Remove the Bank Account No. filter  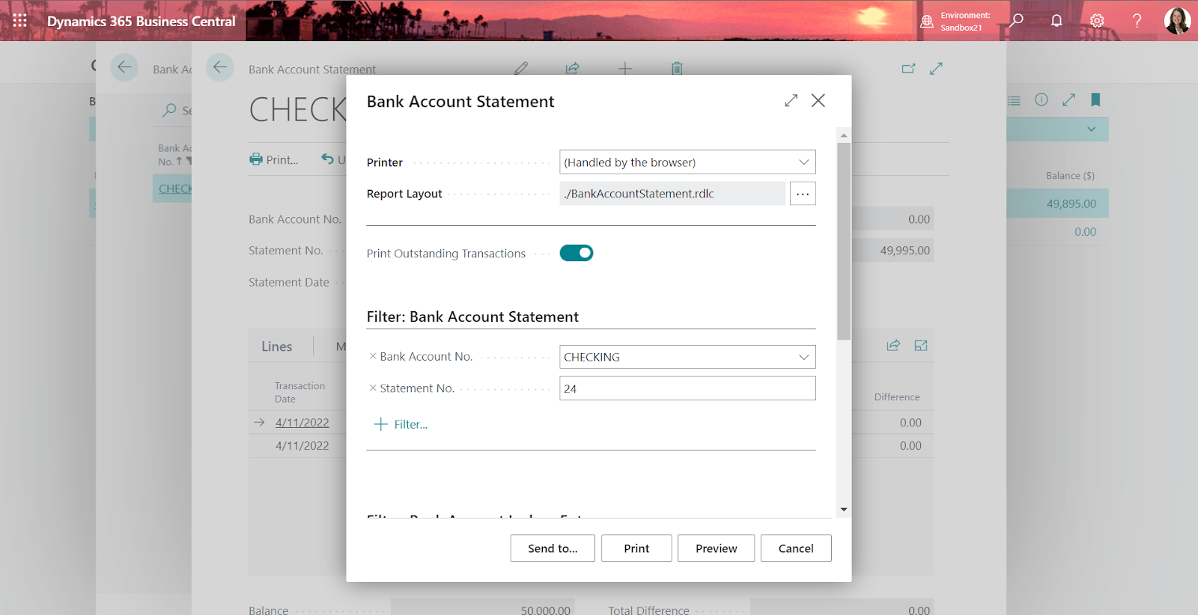pos(373,356)
